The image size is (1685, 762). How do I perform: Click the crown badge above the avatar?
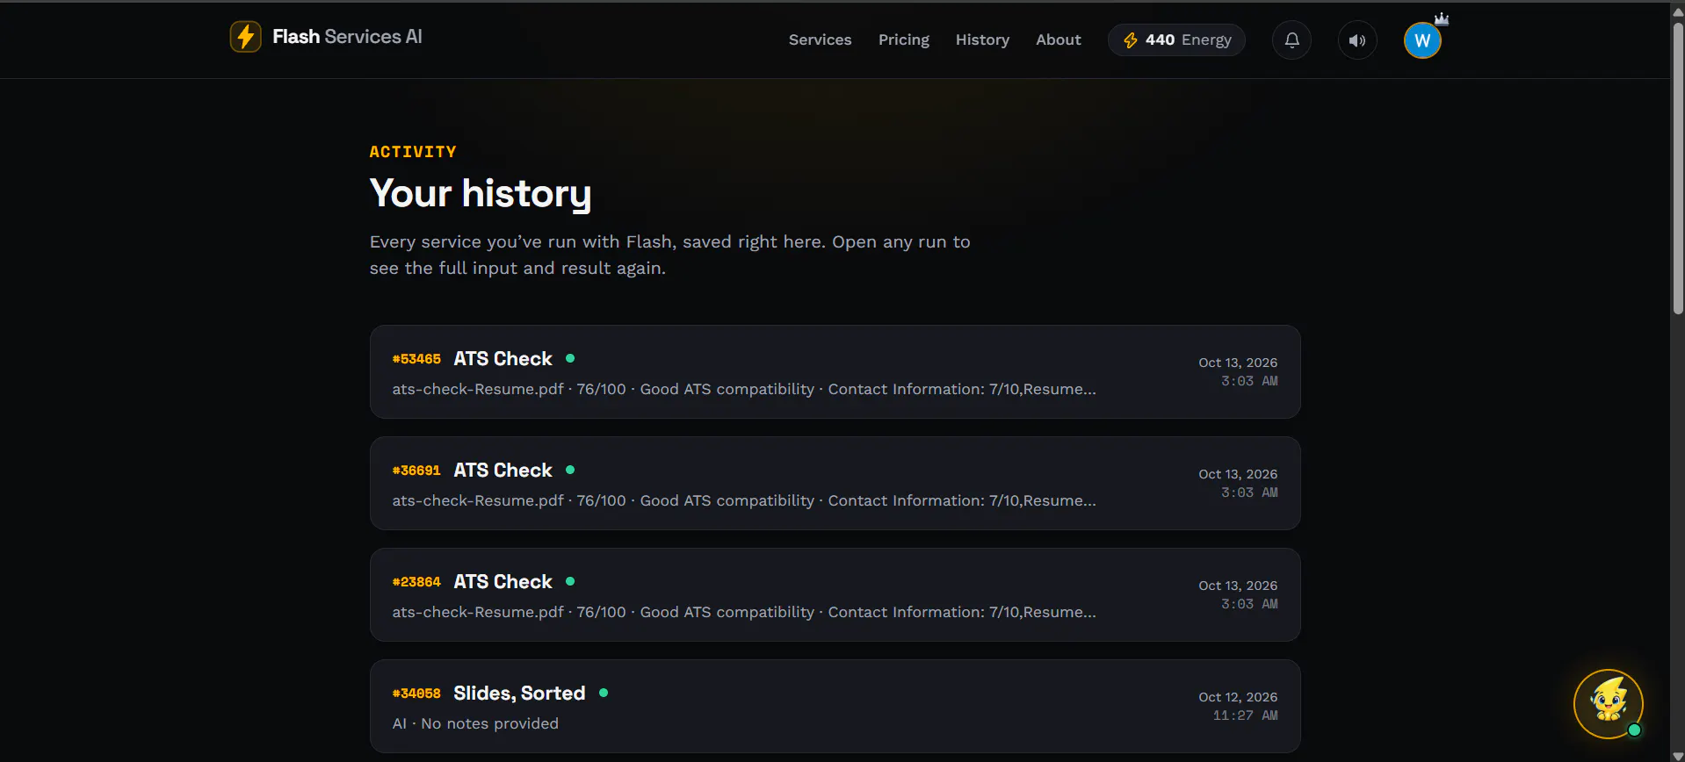1442,18
